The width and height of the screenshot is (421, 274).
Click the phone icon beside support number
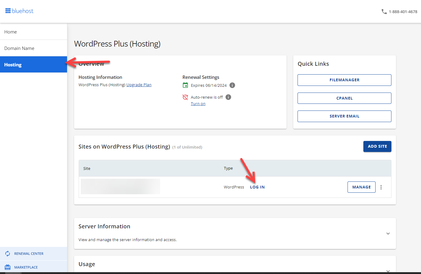click(384, 12)
